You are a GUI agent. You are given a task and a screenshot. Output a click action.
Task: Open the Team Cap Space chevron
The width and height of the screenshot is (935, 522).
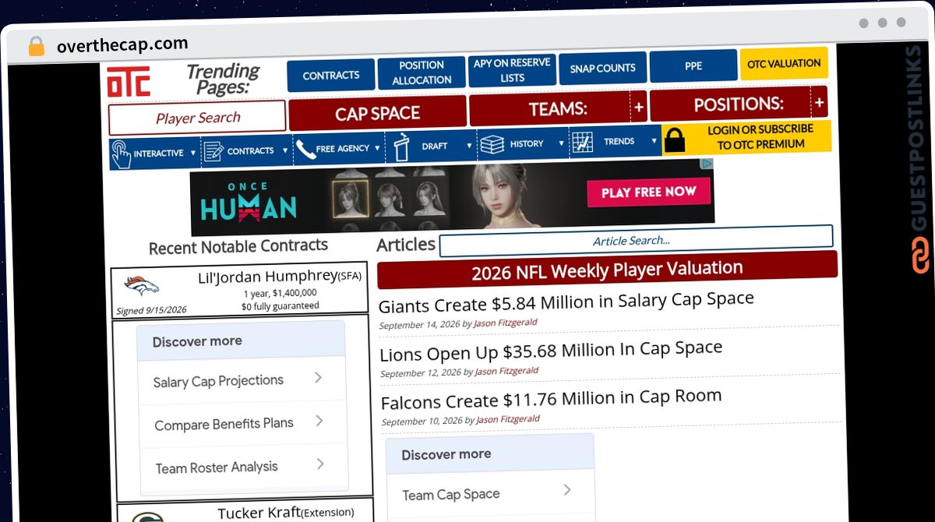[x=567, y=490]
